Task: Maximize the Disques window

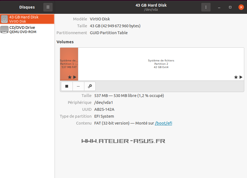Action: click(230, 7)
